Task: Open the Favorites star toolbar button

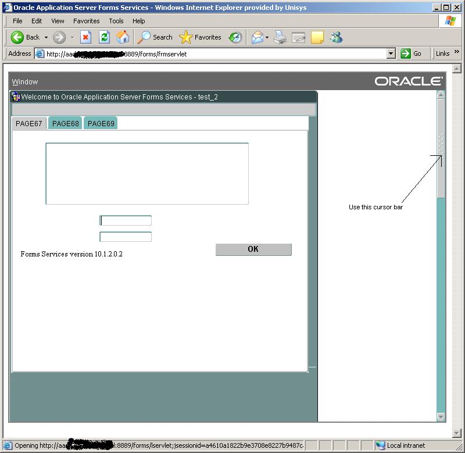Action: coord(201,37)
